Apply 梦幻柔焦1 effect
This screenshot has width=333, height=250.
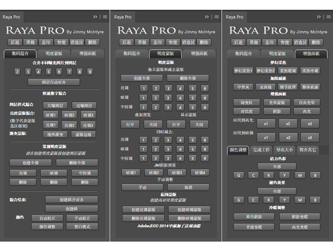coord(243,71)
